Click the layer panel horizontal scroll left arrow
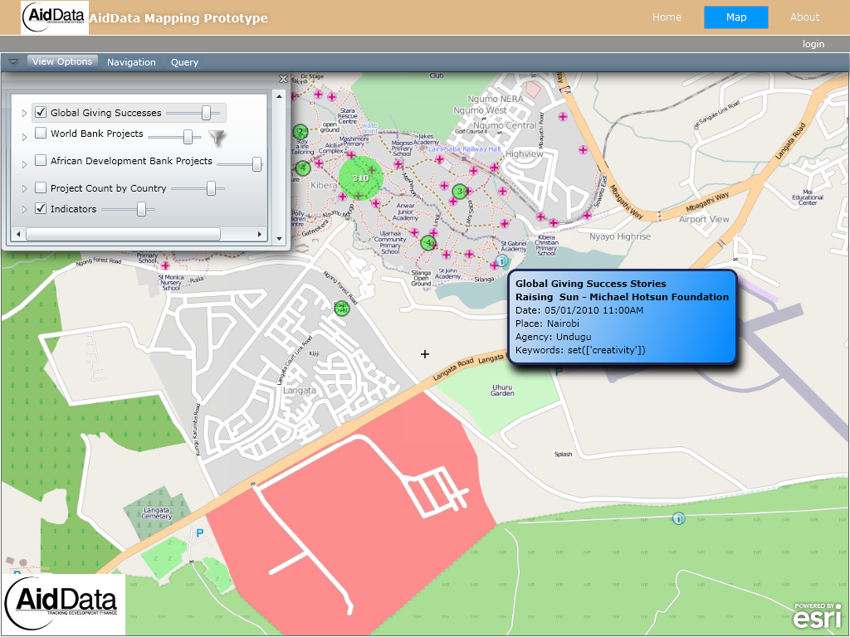Screen dimensions: 850x637 [x=18, y=234]
